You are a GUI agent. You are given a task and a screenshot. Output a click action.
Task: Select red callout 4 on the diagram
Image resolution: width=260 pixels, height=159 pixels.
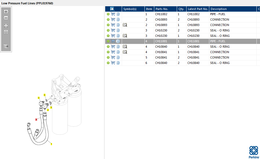(x=36, y=119)
